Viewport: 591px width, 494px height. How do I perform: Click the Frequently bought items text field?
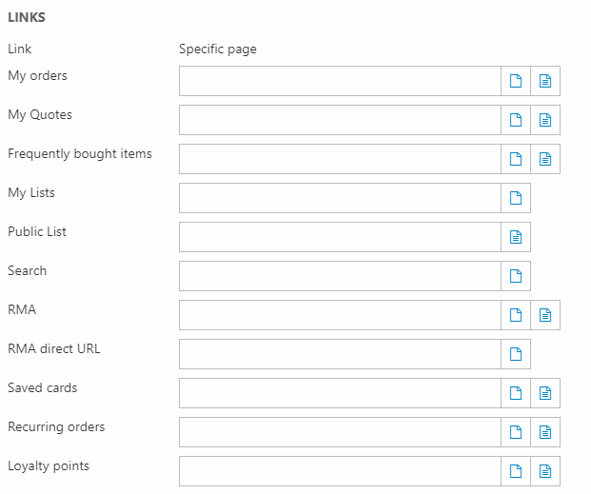(x=340, y=159)
